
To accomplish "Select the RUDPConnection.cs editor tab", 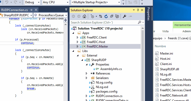I will point(14,10).
